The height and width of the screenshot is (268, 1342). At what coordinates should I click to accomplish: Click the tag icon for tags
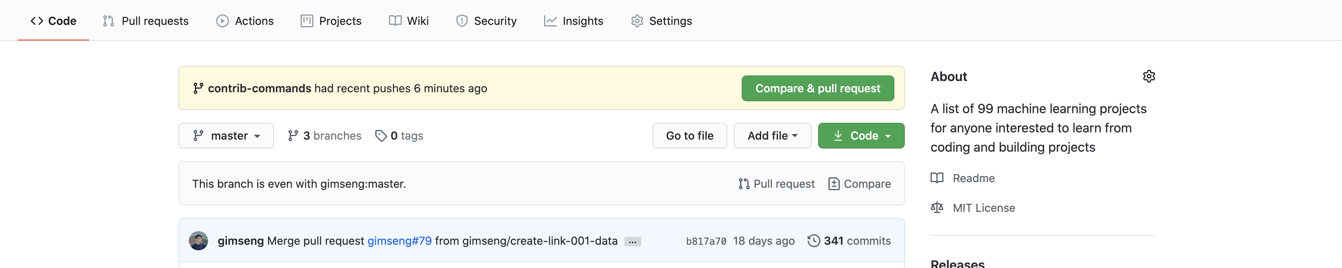coord(381,136)
